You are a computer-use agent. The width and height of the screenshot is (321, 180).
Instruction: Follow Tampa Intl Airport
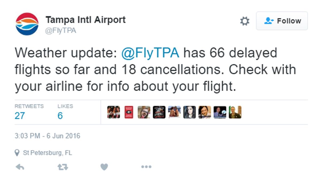pos(282,21)
